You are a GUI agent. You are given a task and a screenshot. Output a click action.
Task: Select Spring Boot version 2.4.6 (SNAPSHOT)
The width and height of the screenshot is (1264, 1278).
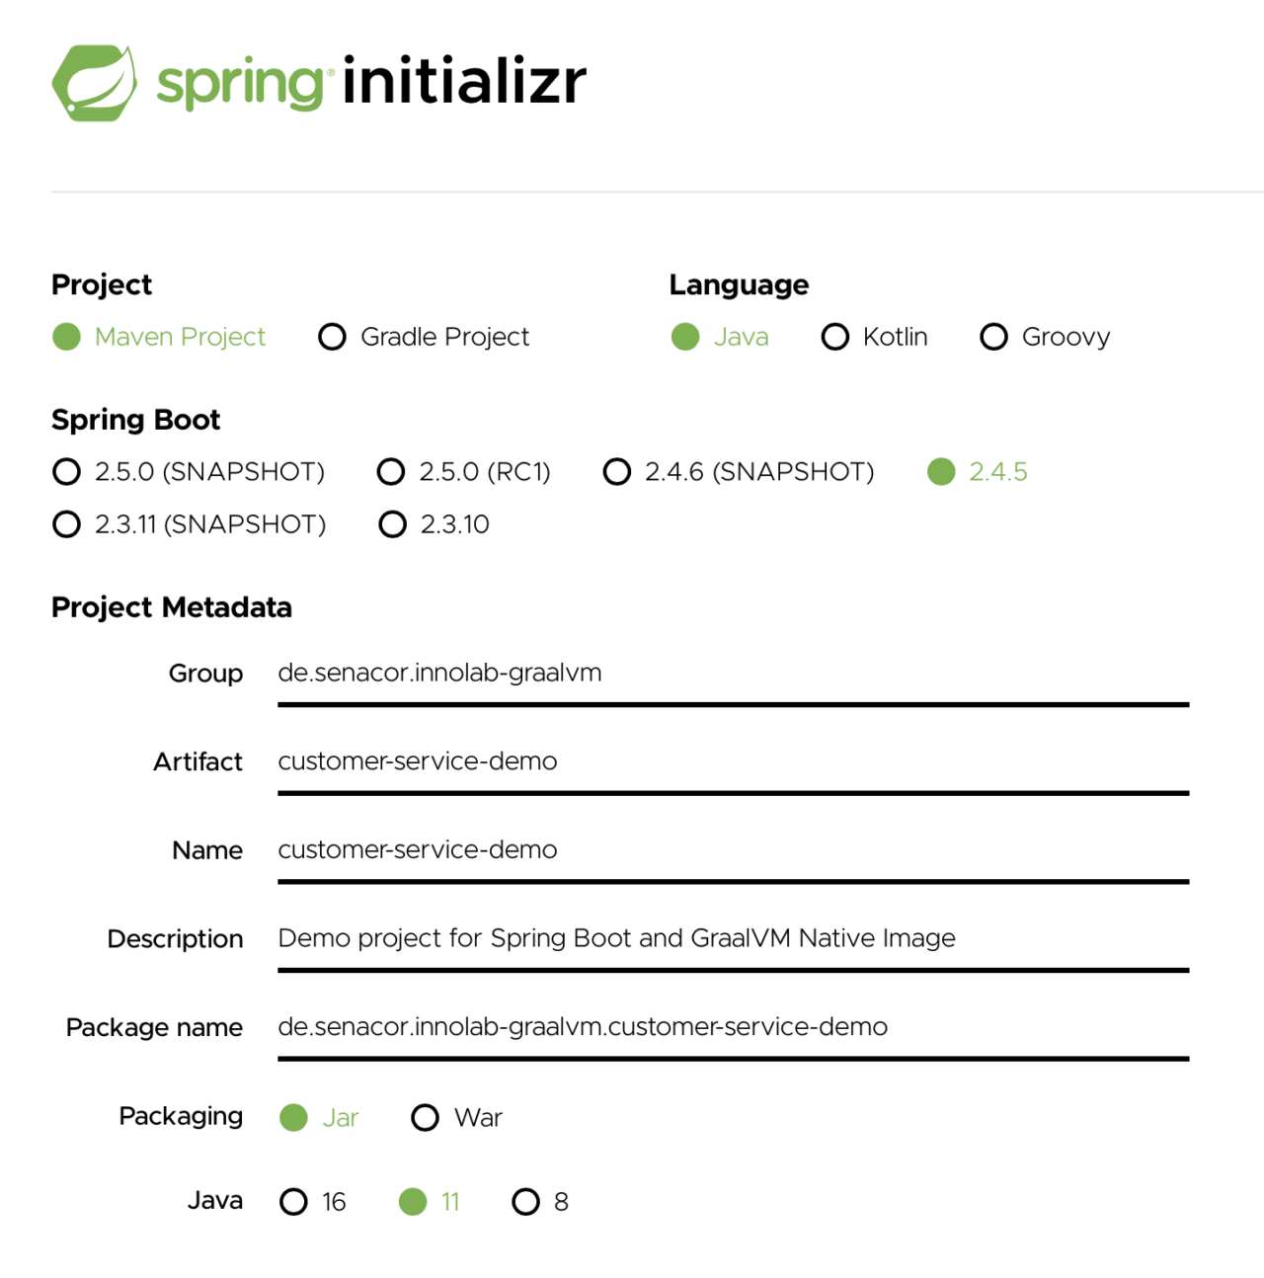[616, 472]
